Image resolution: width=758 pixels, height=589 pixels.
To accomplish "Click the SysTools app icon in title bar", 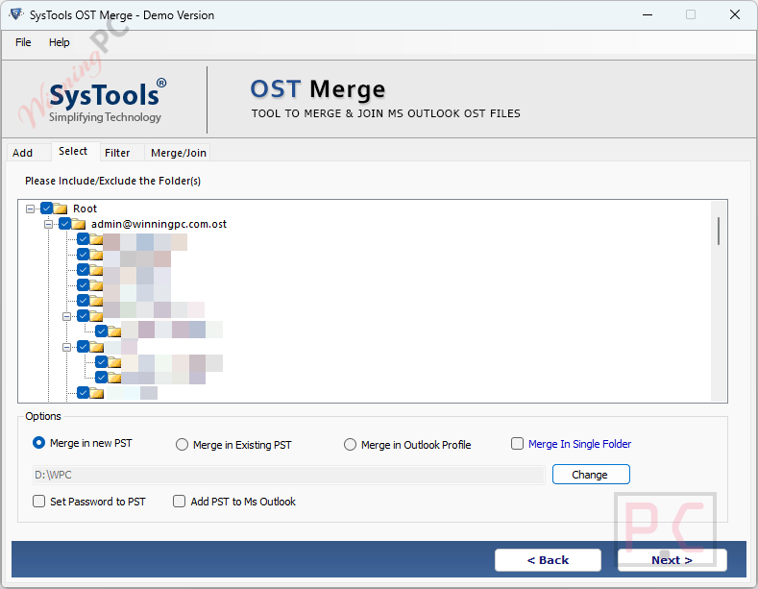I will point(16,14).
